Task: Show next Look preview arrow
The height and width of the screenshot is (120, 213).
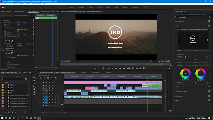Action: (x=207, y=40)
